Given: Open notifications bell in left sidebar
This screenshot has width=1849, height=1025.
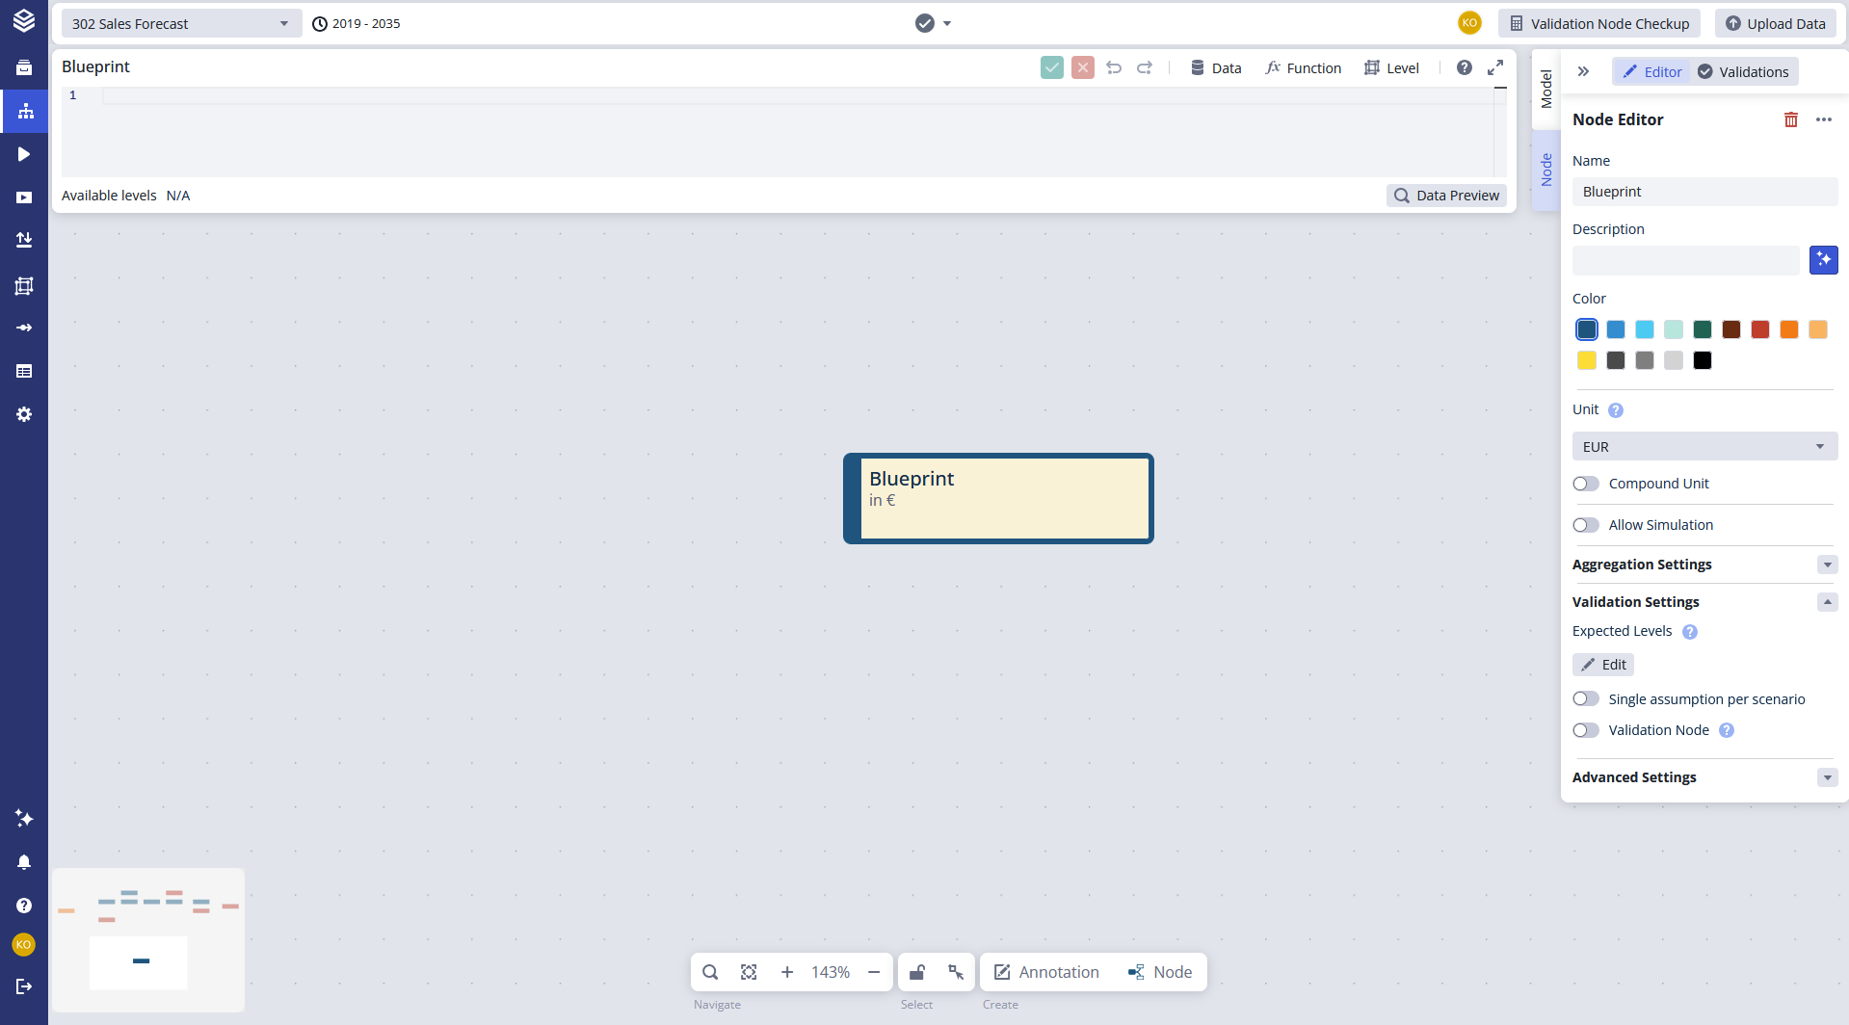Looking at the screenshot, I should [24, 862].
